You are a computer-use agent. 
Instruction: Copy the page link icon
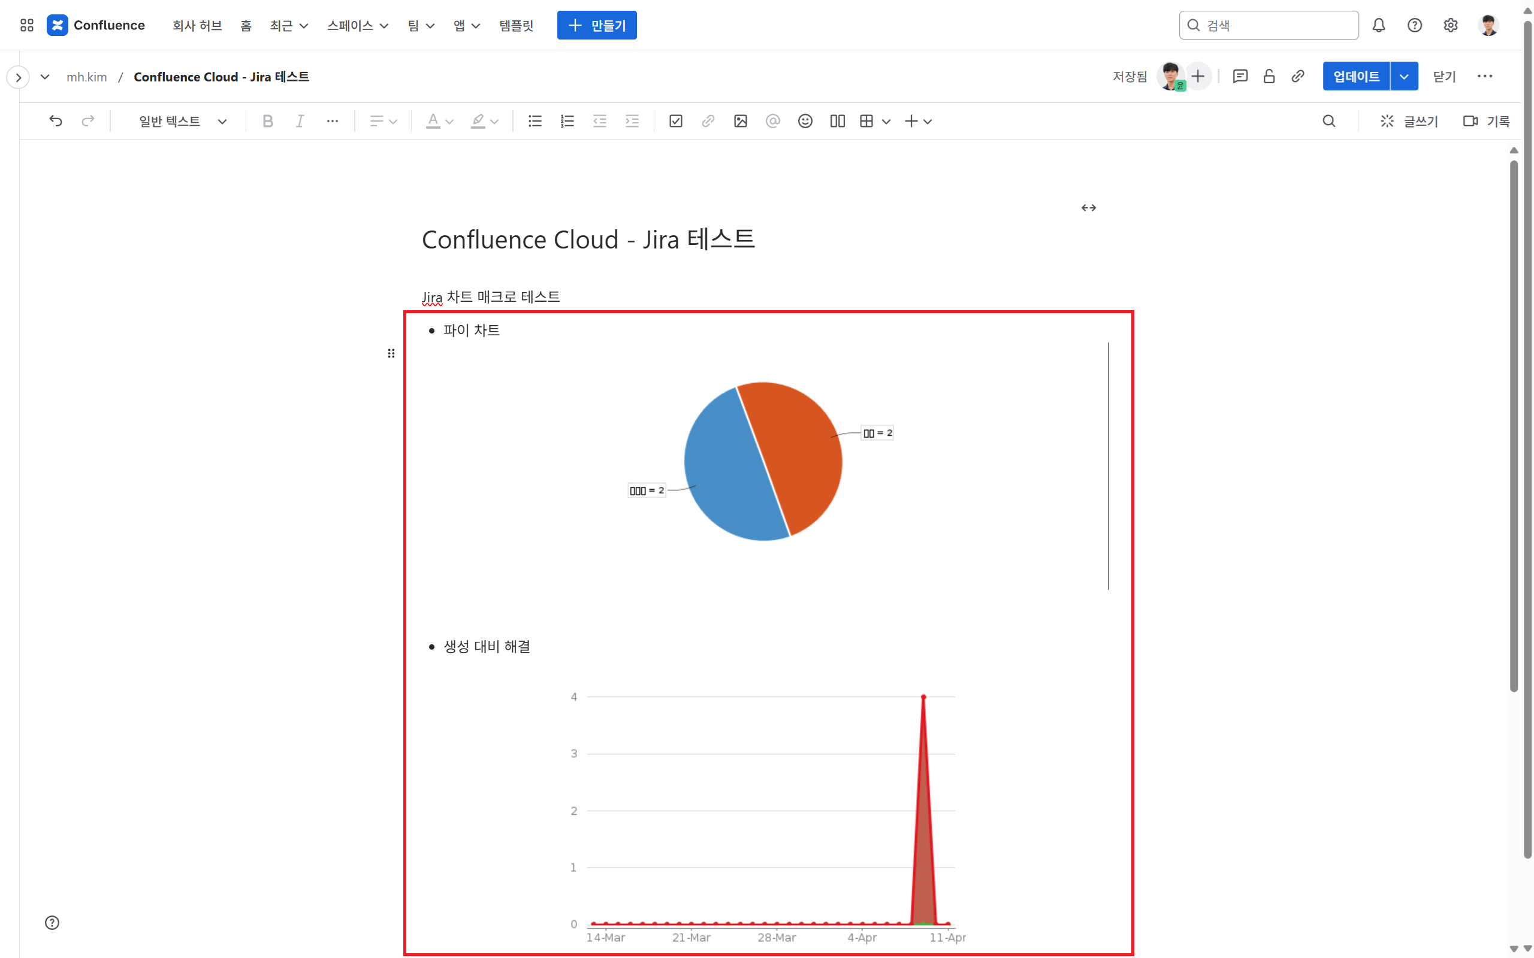1297,77
